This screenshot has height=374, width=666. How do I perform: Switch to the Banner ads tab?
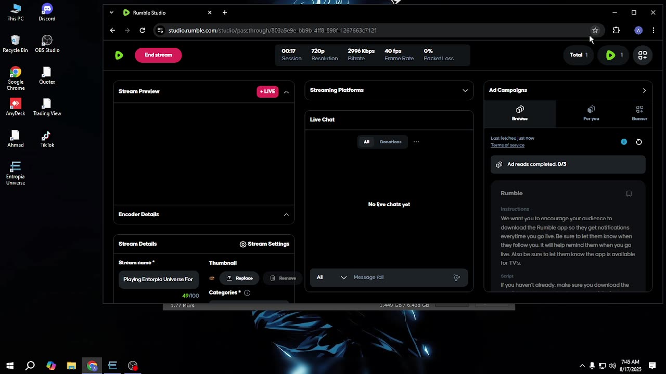coord(639,113)
